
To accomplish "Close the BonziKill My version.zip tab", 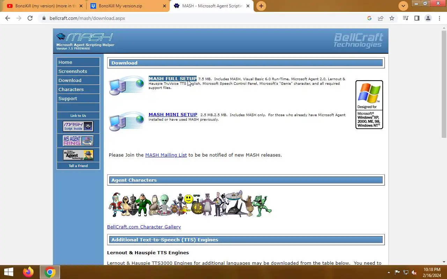I will [164, 6].
